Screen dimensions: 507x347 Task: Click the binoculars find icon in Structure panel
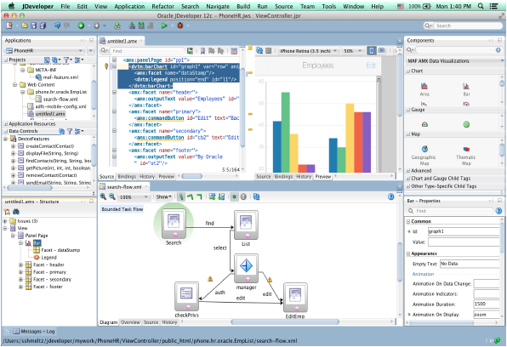point(16,212)
